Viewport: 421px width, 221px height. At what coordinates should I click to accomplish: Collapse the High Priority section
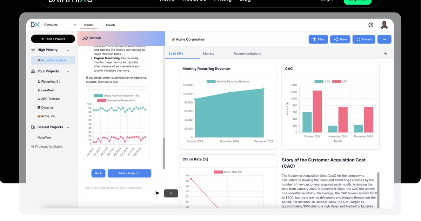[68, 50]
